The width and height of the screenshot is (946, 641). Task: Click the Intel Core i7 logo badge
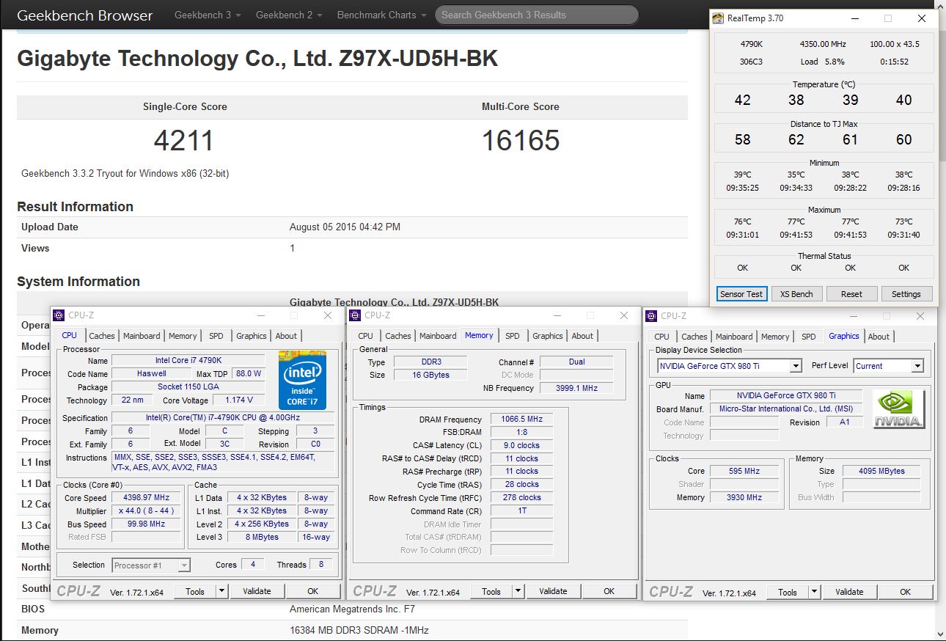302,381
